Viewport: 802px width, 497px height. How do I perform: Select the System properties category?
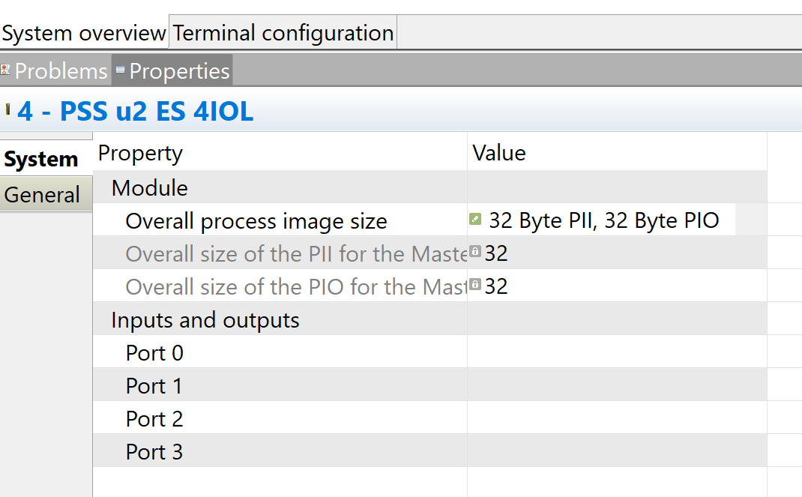(46, 159)
